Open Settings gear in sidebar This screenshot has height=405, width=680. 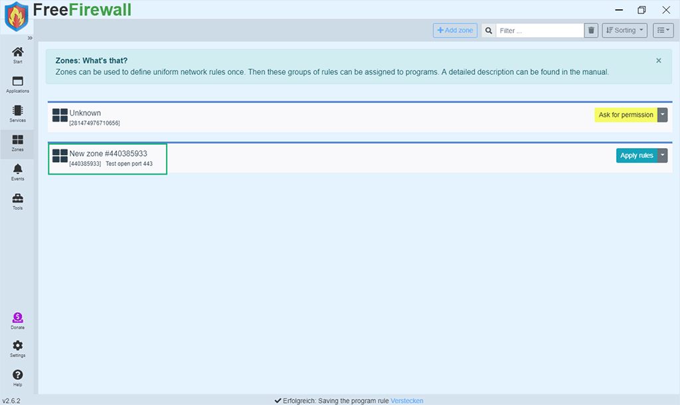[x=18, y=349]
